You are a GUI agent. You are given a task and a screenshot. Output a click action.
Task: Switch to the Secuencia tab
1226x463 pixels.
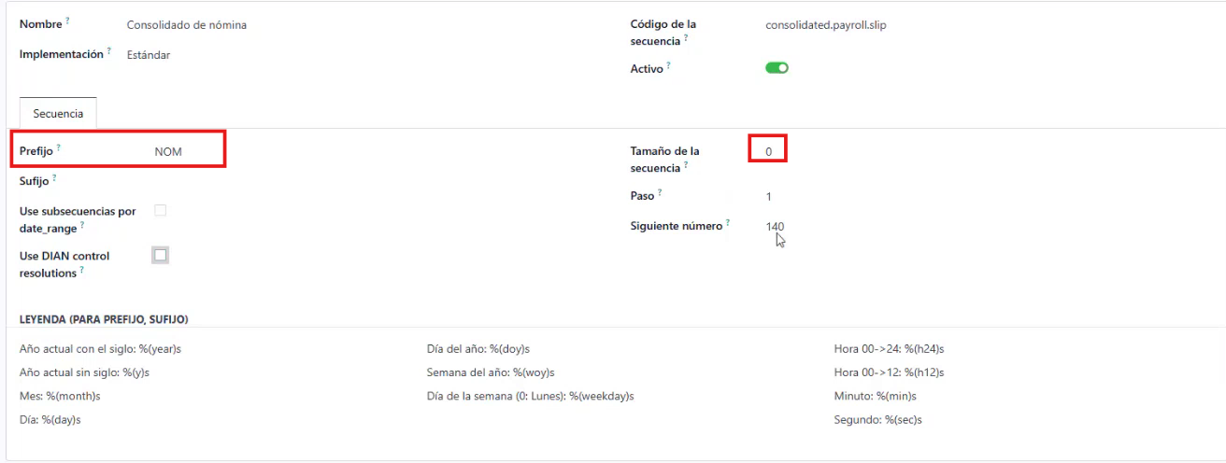[x=58, y=114]
